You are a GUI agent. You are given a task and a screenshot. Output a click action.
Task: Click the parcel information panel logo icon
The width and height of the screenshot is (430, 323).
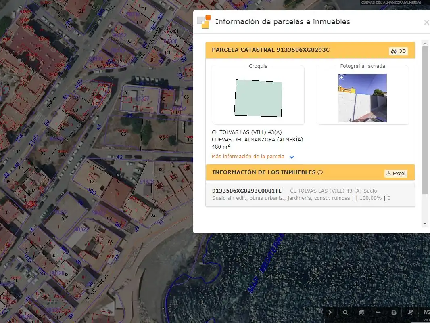coord(204,22)
